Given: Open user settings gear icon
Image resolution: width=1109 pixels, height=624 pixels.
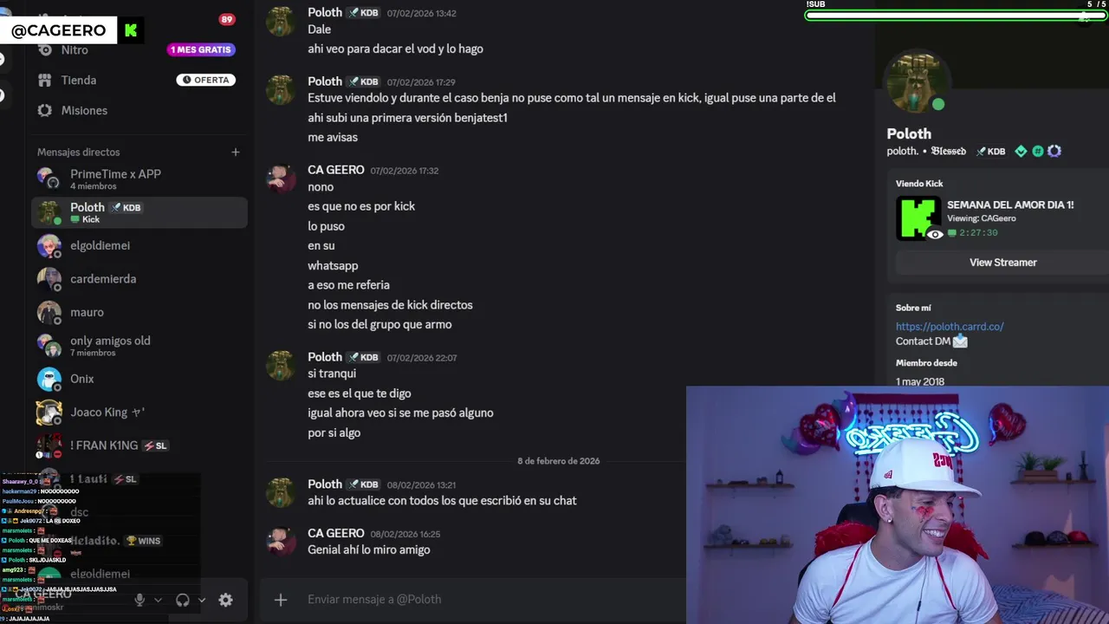Looking at the screenshot, I should click(x=225, y=600).
